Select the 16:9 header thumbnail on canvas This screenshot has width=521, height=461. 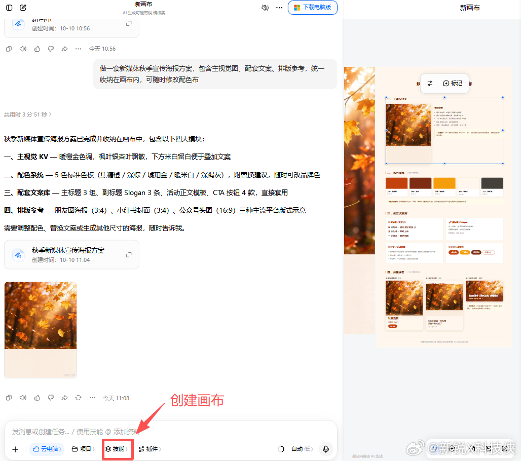pyautogui.click(x=485, y=291)
